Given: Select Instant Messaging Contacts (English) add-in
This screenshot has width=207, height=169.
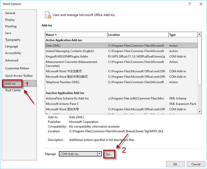Looking at the screenshot, I should tap(121, 51).
